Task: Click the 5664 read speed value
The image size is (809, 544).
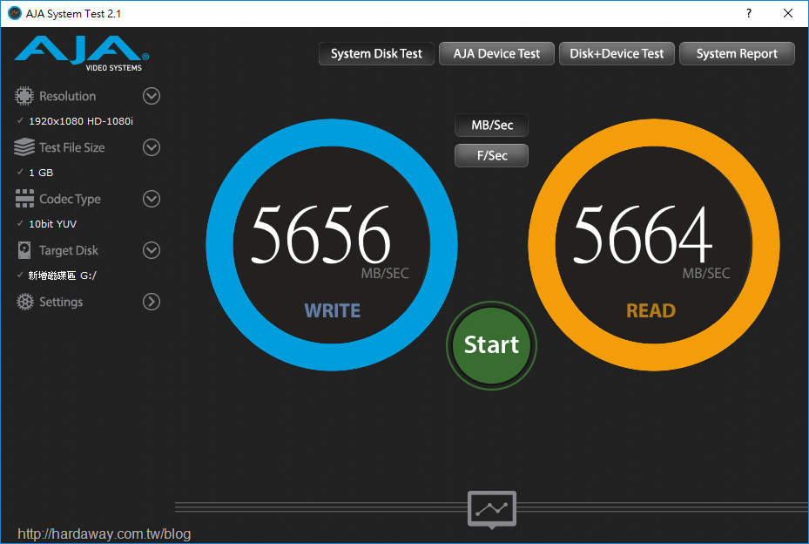Action: [643, 235]
